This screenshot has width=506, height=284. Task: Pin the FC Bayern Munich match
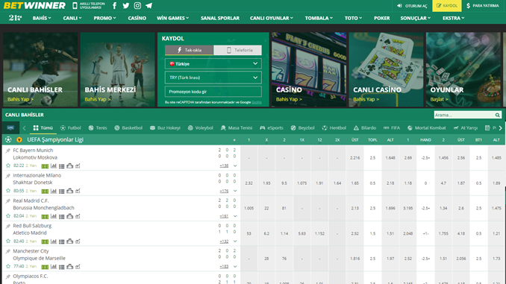coord(8,151)
